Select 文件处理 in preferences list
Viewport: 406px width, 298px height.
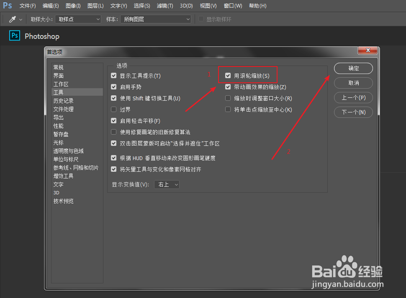click(x=77, y=109)
